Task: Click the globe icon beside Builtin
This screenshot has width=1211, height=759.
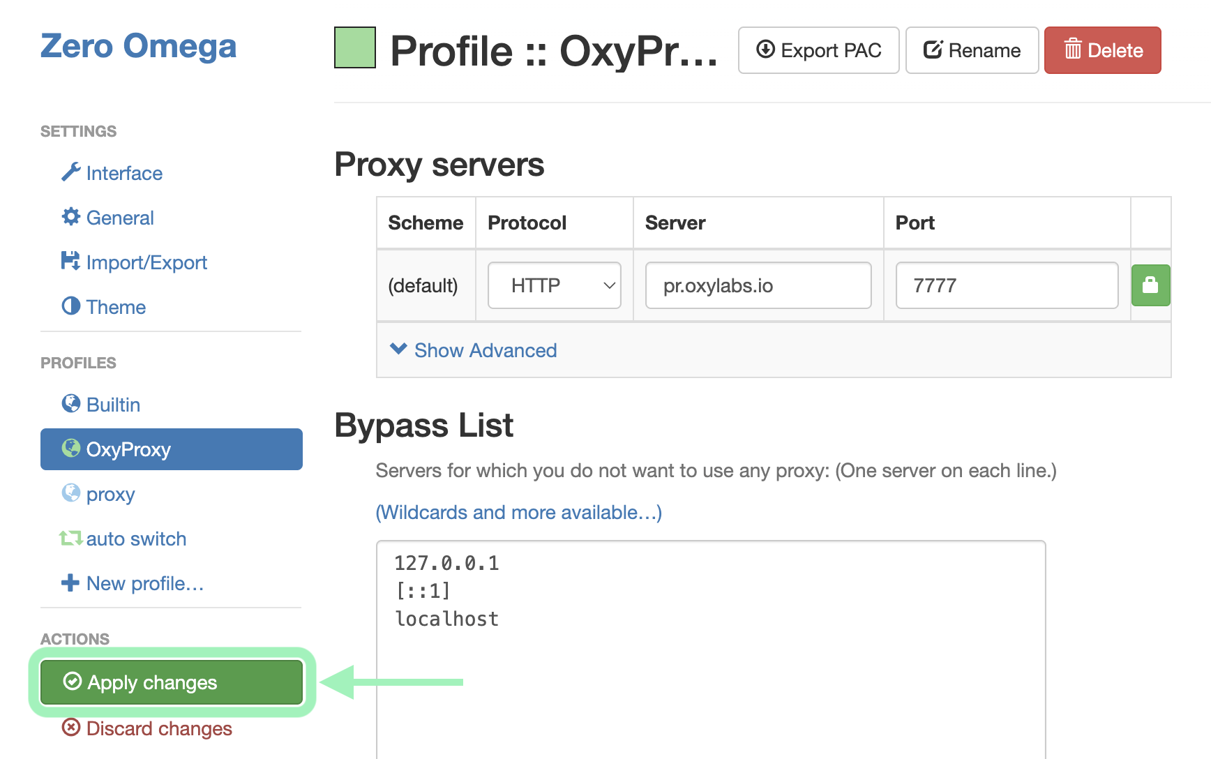Action: 70,404
